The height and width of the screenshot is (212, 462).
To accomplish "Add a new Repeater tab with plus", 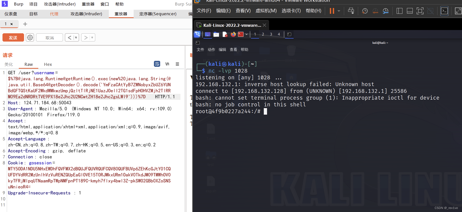I will pos(25,24).
